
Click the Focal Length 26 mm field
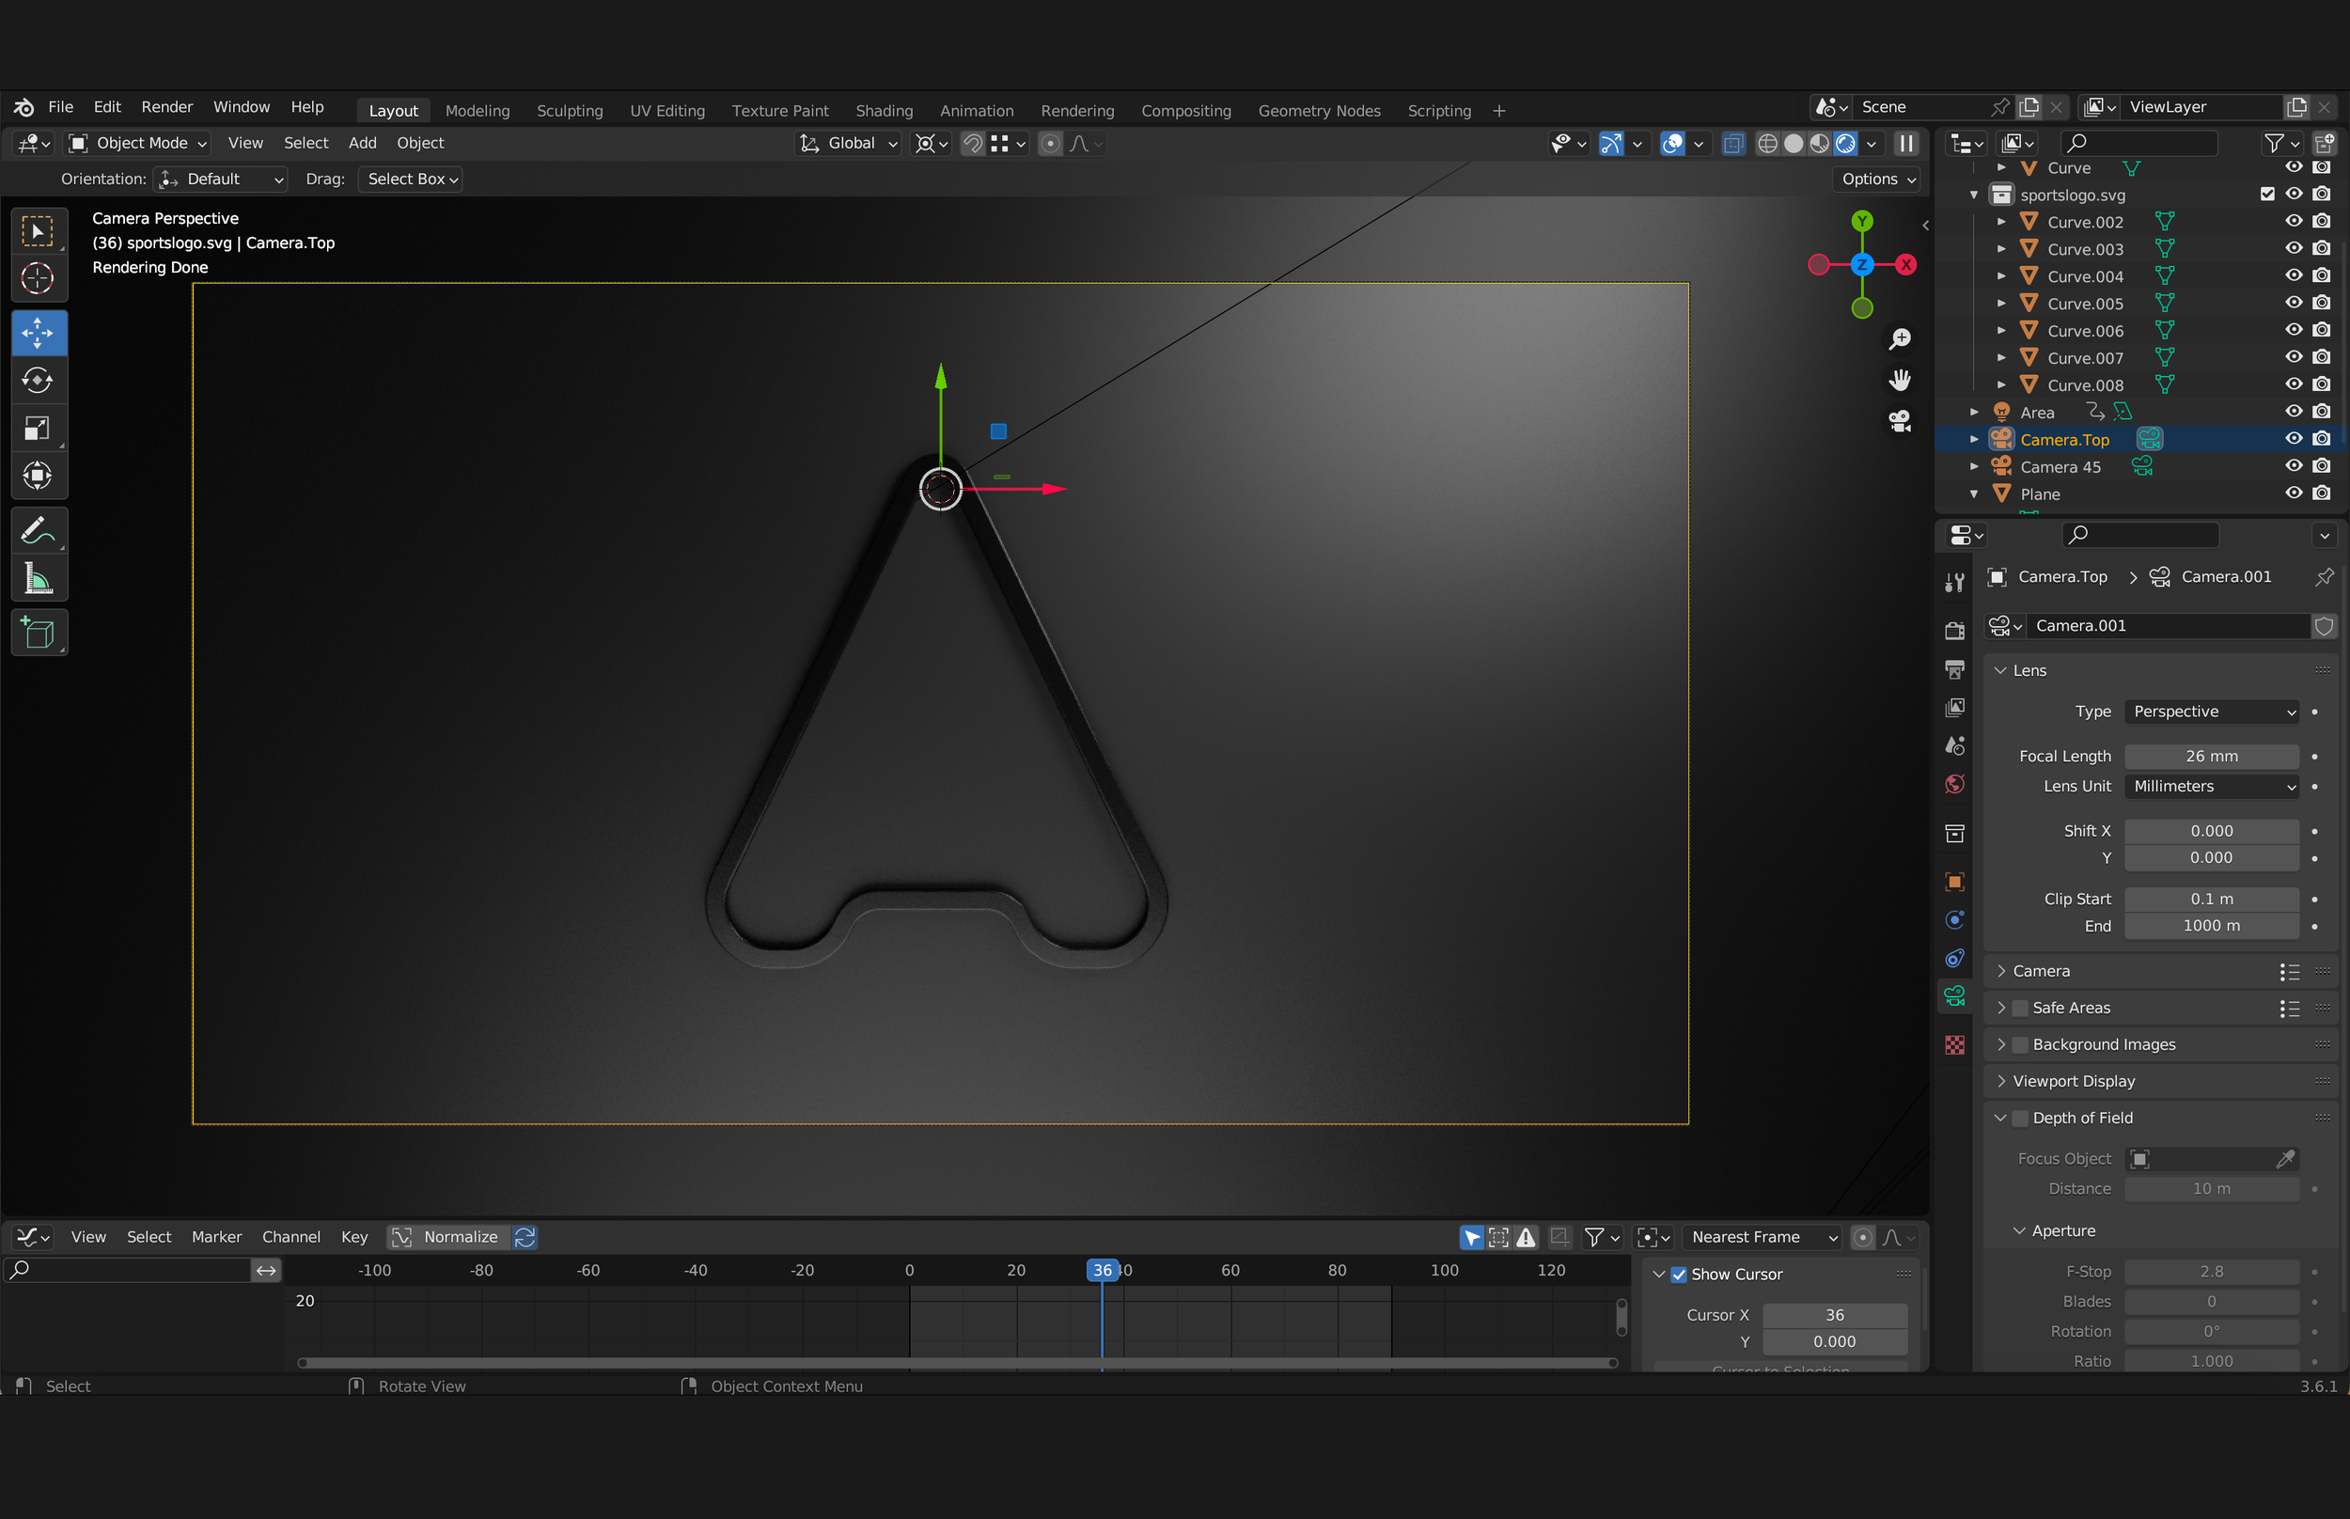(x=2211, y=757)
